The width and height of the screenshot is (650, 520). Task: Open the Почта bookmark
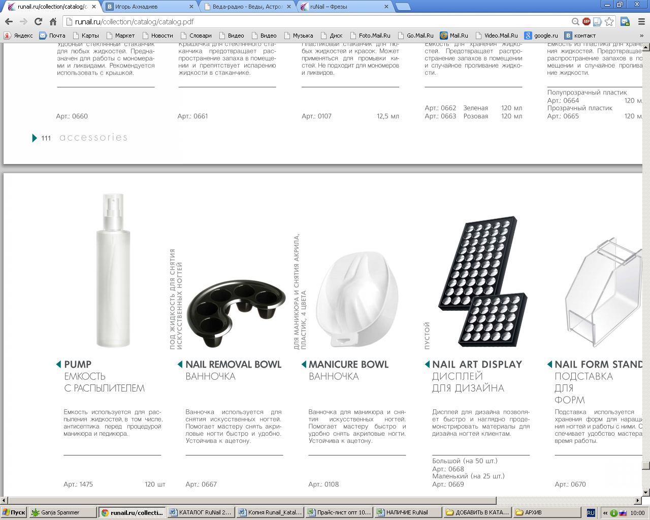pyautogui.click(x=52, y=36)
